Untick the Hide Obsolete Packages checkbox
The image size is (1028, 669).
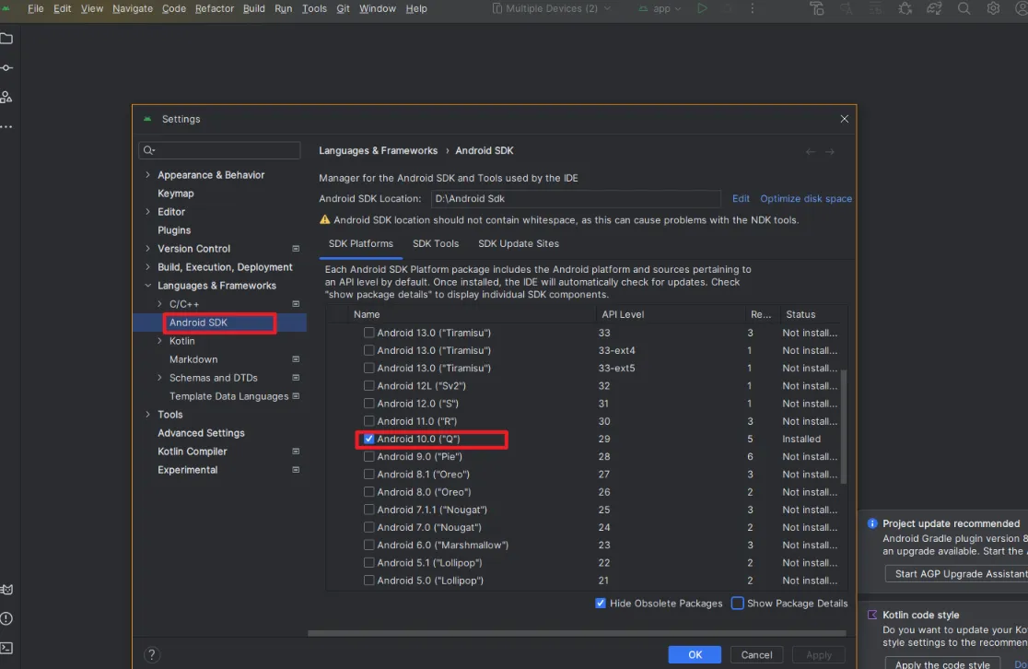coord(601,604)
